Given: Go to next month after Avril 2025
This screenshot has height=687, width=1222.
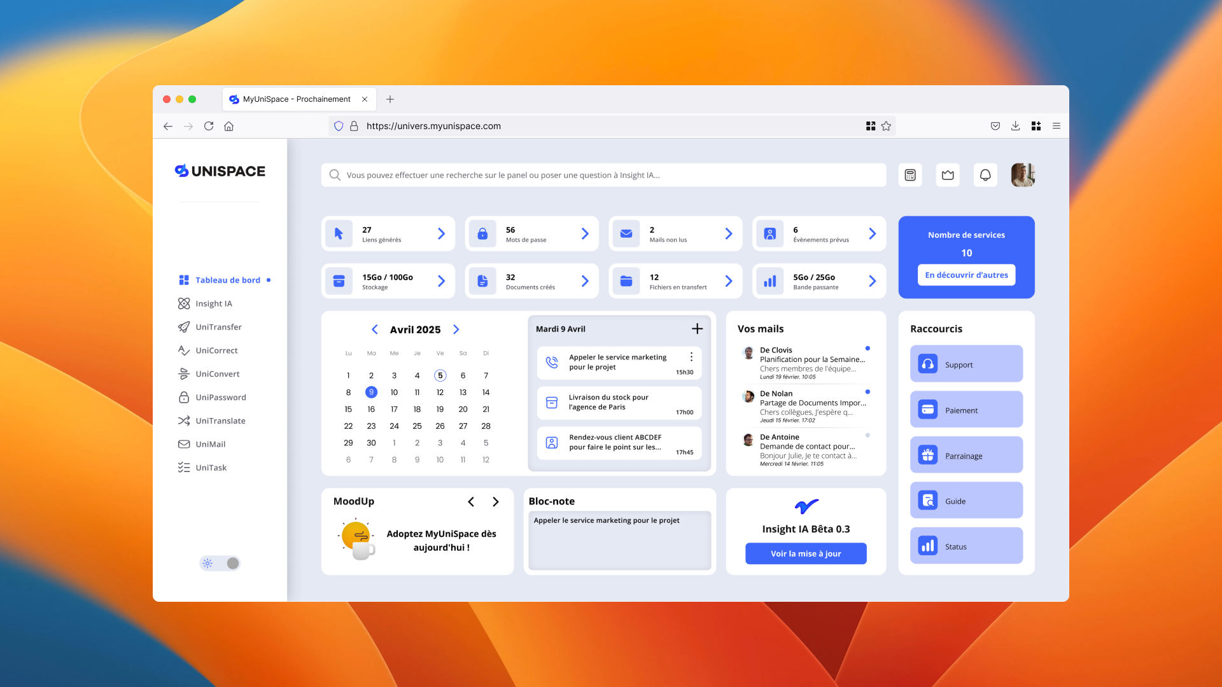Looking at the screenshot, I should click(456, 329).
